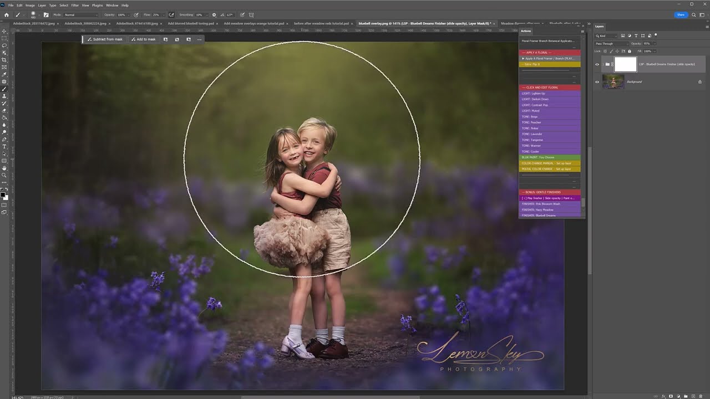This screenshot has height=399, width=710.
Task: Select the white layer mask thumbnail
Action: (626, 64)
